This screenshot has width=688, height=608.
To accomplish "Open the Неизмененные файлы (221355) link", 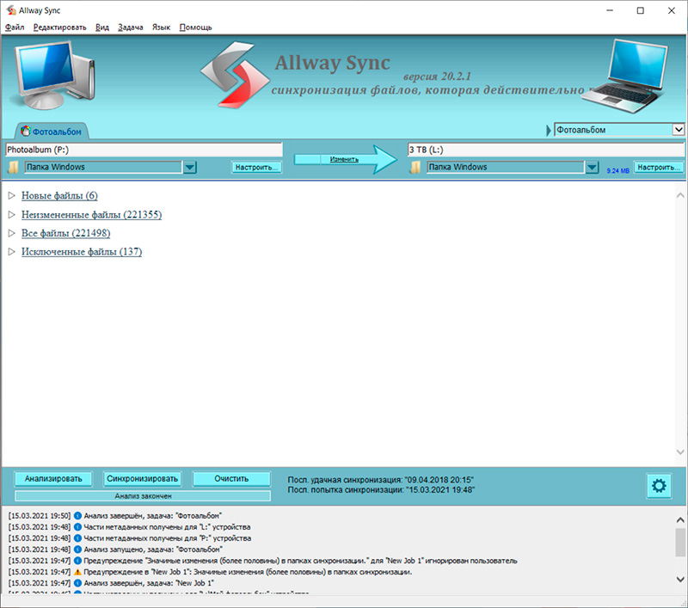I will [x=91, y=215].
